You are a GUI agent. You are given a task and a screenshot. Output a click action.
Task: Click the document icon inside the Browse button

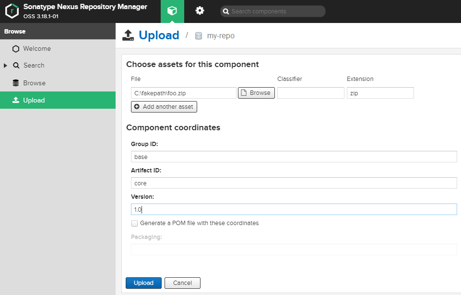click(245, 92)
